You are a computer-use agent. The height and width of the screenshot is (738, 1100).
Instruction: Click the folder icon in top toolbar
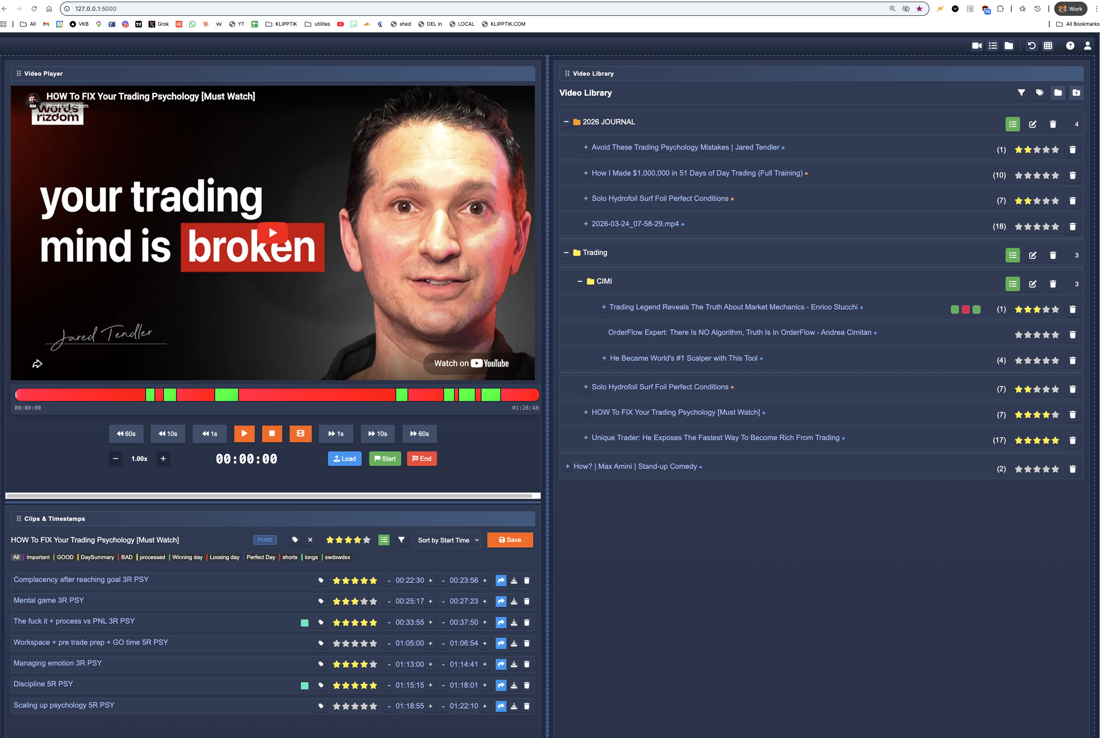pos(1009,46)
